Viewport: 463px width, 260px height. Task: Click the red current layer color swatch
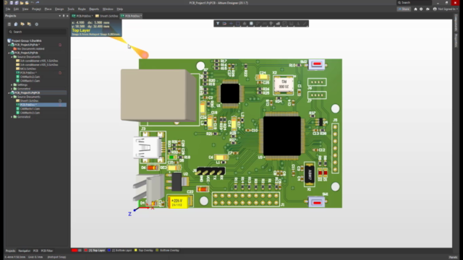click(x=74, y=251)
